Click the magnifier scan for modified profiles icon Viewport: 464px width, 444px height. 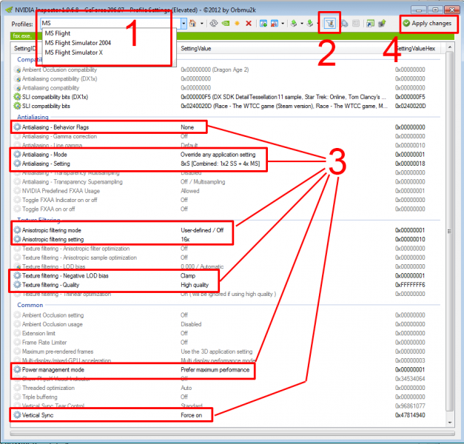344,23
